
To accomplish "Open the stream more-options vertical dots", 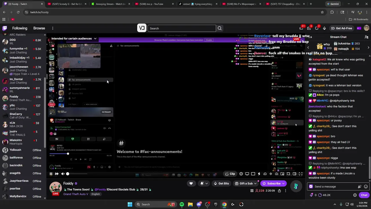I will pyautogui.click(x=285, y=191).
